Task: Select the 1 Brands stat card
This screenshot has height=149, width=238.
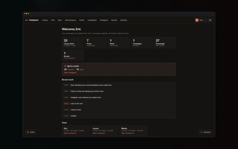Action: click(72, 55)
